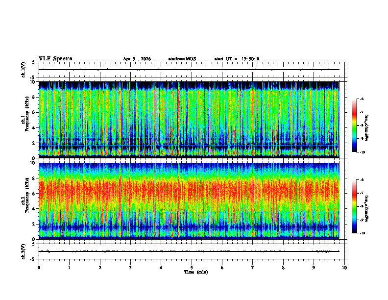Click the ch.2 color bar log(PSD) label
Viewport: 388px width, 300px height.
coord(367,208)
